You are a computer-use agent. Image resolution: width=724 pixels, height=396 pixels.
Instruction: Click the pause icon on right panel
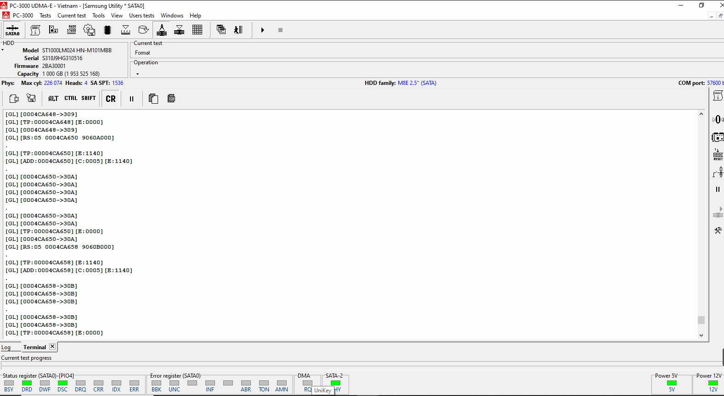pyautogui.click(x=718, y=189)
